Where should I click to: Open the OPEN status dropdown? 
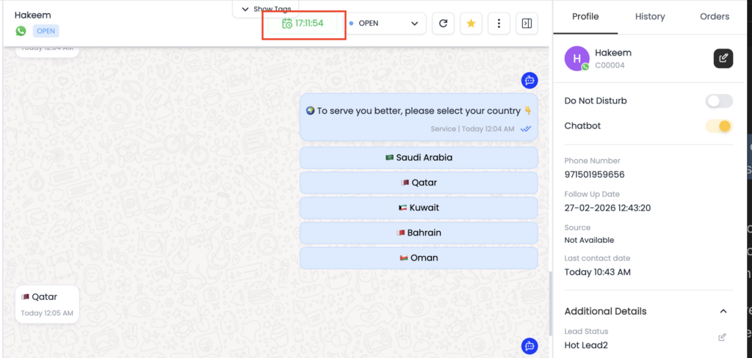(x=386, y=23)
